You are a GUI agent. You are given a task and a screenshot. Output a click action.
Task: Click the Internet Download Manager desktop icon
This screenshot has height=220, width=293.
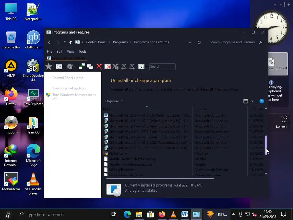(x=11, y=156)
